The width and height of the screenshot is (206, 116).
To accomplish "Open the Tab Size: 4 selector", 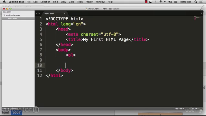I will click(x=179, y=109).
